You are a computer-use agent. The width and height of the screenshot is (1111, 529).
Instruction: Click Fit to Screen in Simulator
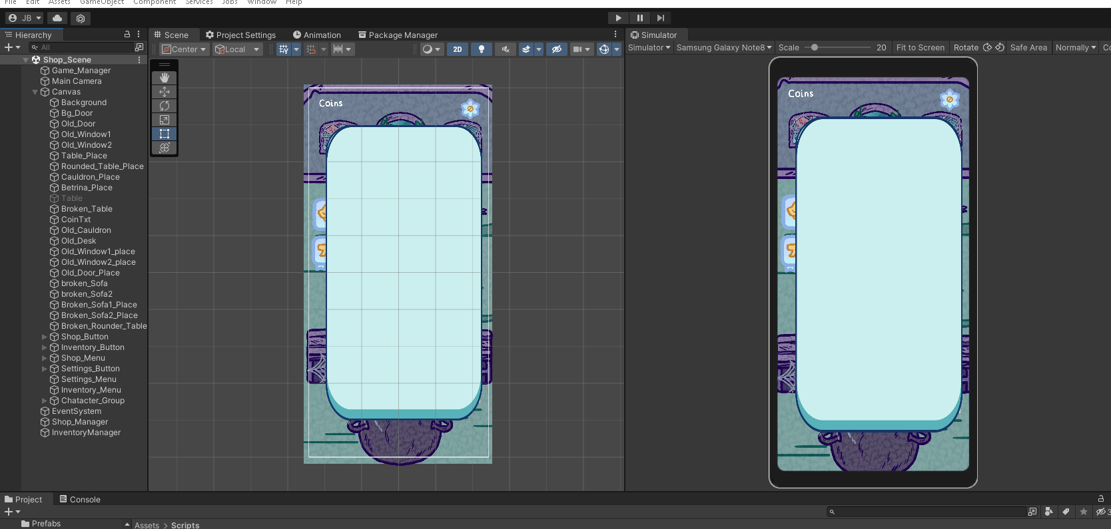point(921,47)
